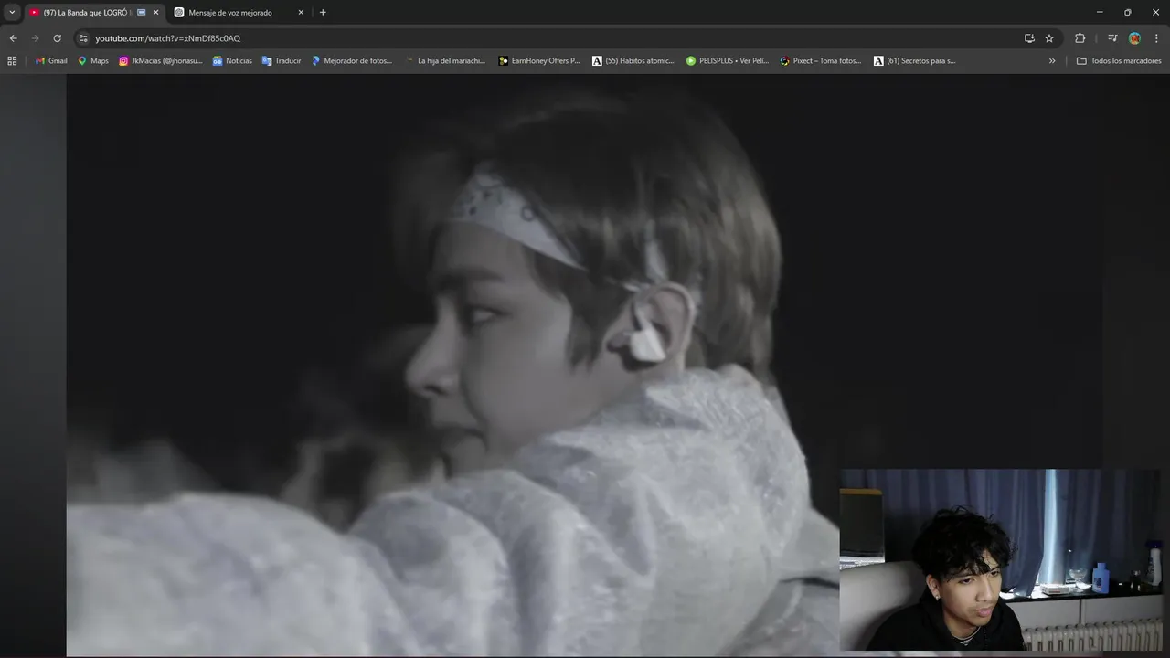
Task: Click the picture-in-picture indicator on YouTube tab
Action: pyautogui.click(x=141, y=13)
